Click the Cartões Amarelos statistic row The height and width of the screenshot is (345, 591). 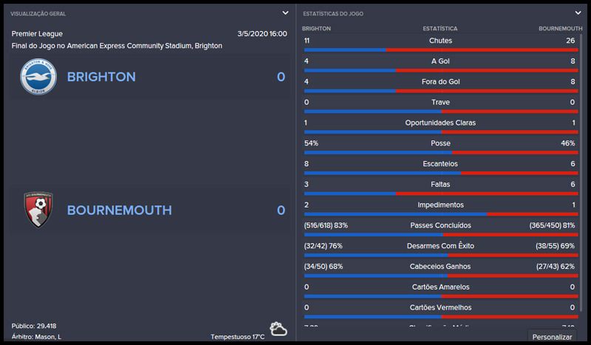pyautogui.click(x=440, y=287)
